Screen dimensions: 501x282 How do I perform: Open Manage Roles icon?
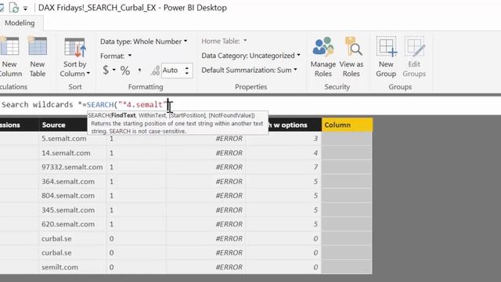coord(323,47)
